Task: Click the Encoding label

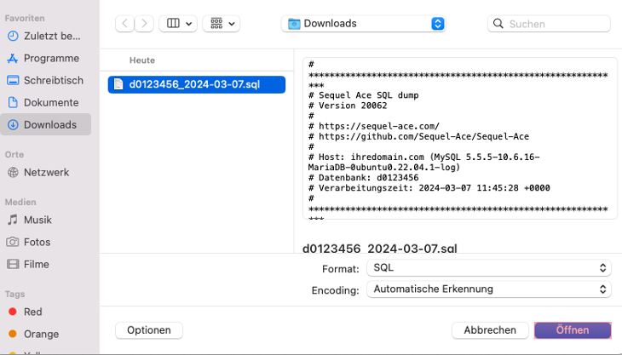Action: point(335,290)
